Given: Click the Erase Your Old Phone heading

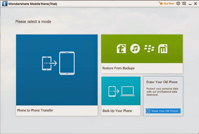Looking at the screenshot, I should pos(162,82).
